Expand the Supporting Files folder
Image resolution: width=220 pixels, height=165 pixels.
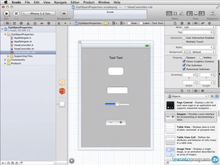tap(8, 56)
